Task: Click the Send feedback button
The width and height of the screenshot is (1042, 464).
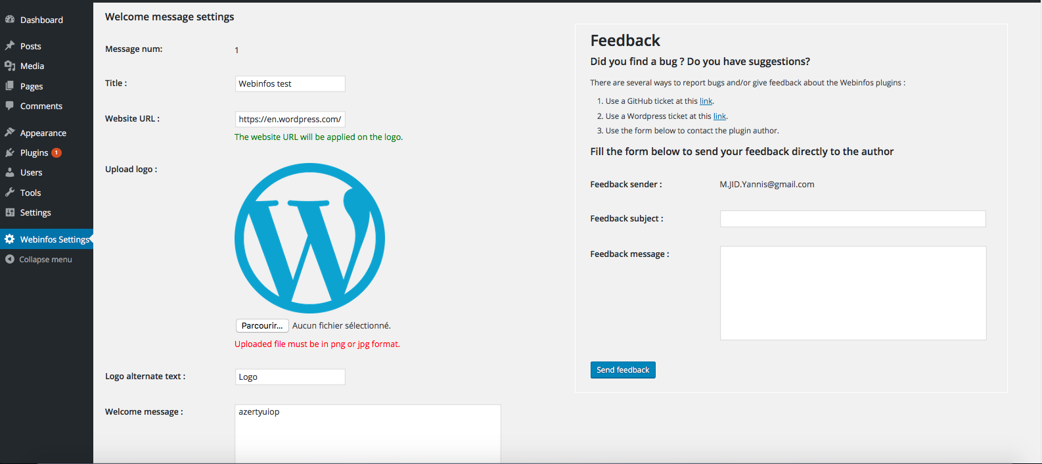Action: (x=623, y=370)
